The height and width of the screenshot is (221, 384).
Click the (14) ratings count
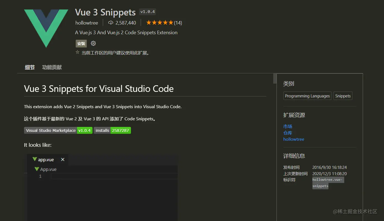[178, 23]
